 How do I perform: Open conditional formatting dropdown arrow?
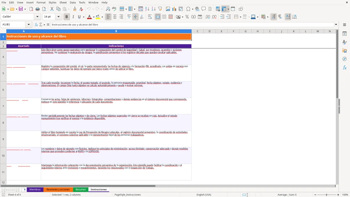coord(267,17)
